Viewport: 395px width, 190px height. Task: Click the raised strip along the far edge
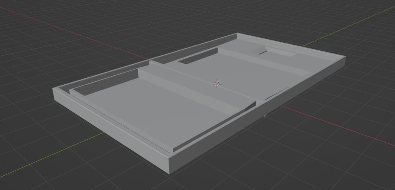click(270, 62)
